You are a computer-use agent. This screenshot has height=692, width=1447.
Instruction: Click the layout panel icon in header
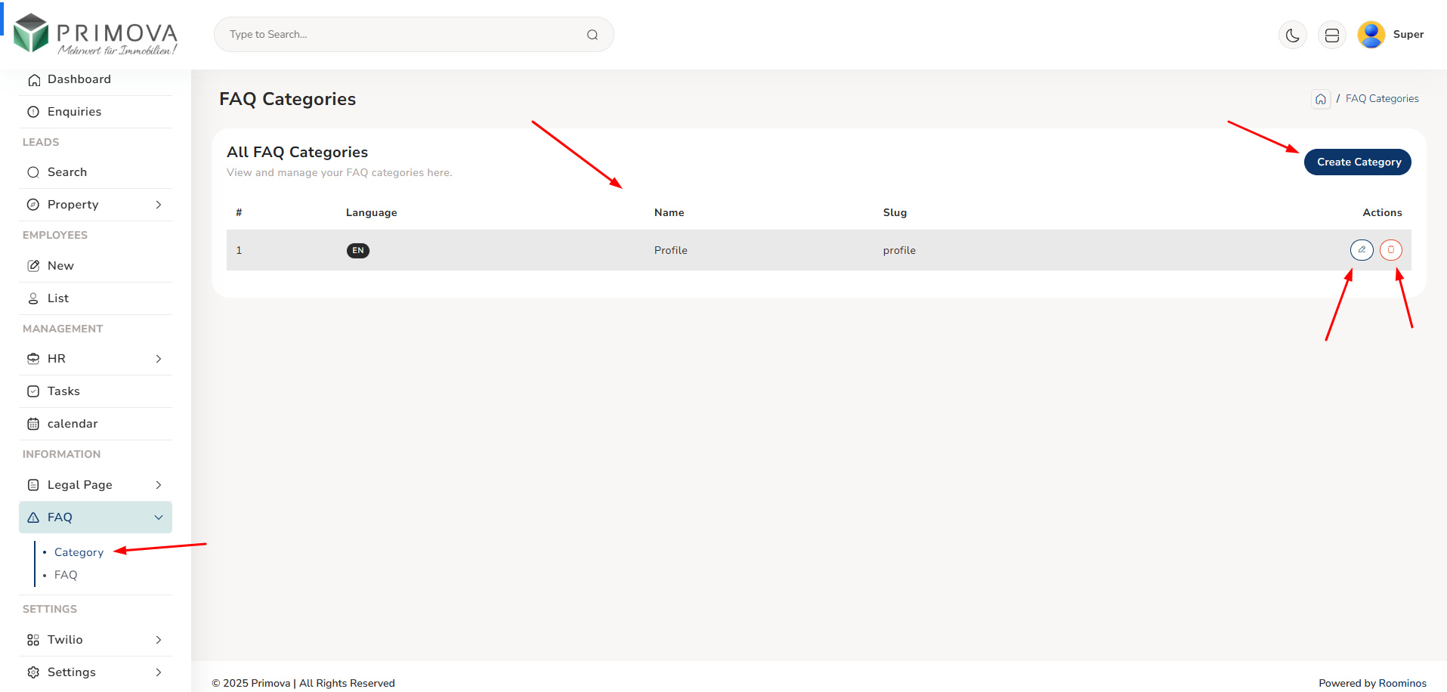(x=1331, y=35)
